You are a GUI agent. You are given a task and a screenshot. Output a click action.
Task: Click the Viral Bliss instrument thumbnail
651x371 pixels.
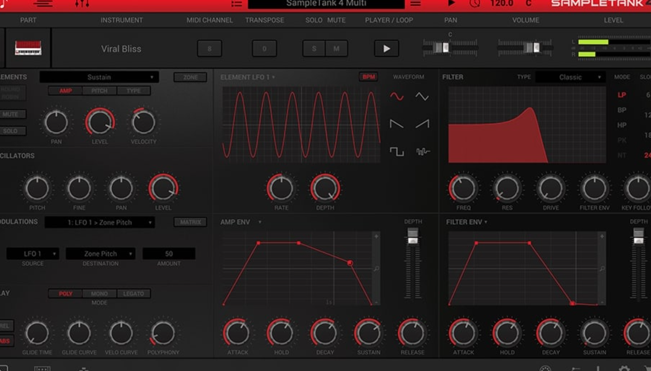point(28,48)
